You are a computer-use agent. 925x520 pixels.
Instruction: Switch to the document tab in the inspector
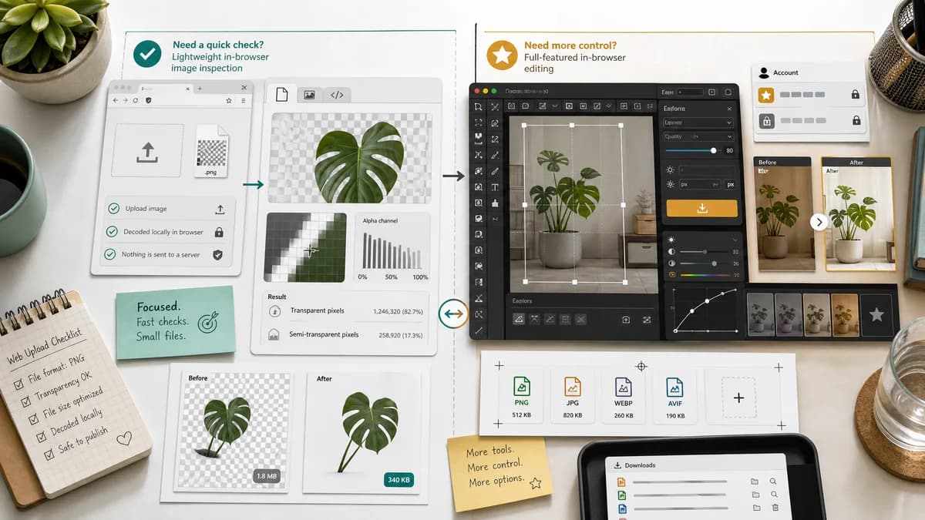tap(281, 95)
